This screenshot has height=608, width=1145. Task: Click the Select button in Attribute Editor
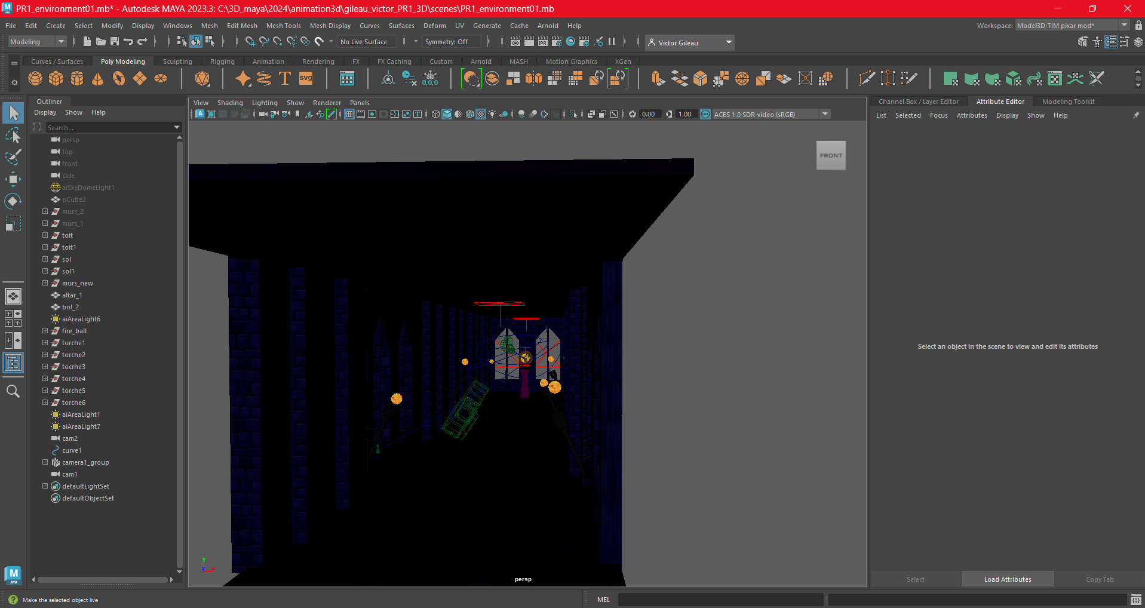[x=915, y=579]
